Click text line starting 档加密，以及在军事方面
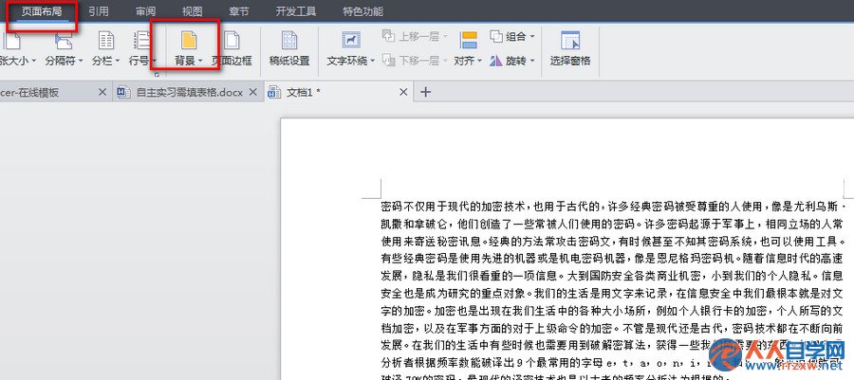This screenshot has width=854, height=380. pos(612,328)
